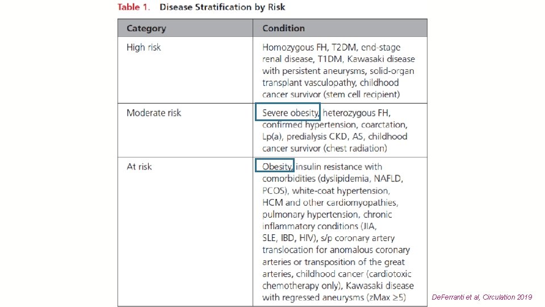
Task: Click 'Kawasaki disease' in high risk row
Action: 381,59
